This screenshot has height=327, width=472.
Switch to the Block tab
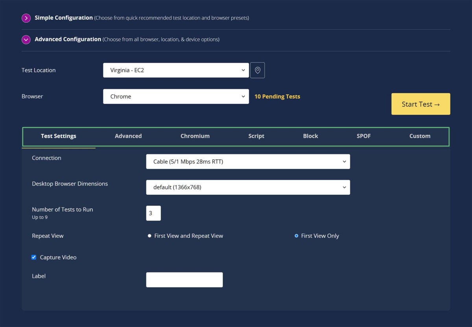tap(310, 136)
